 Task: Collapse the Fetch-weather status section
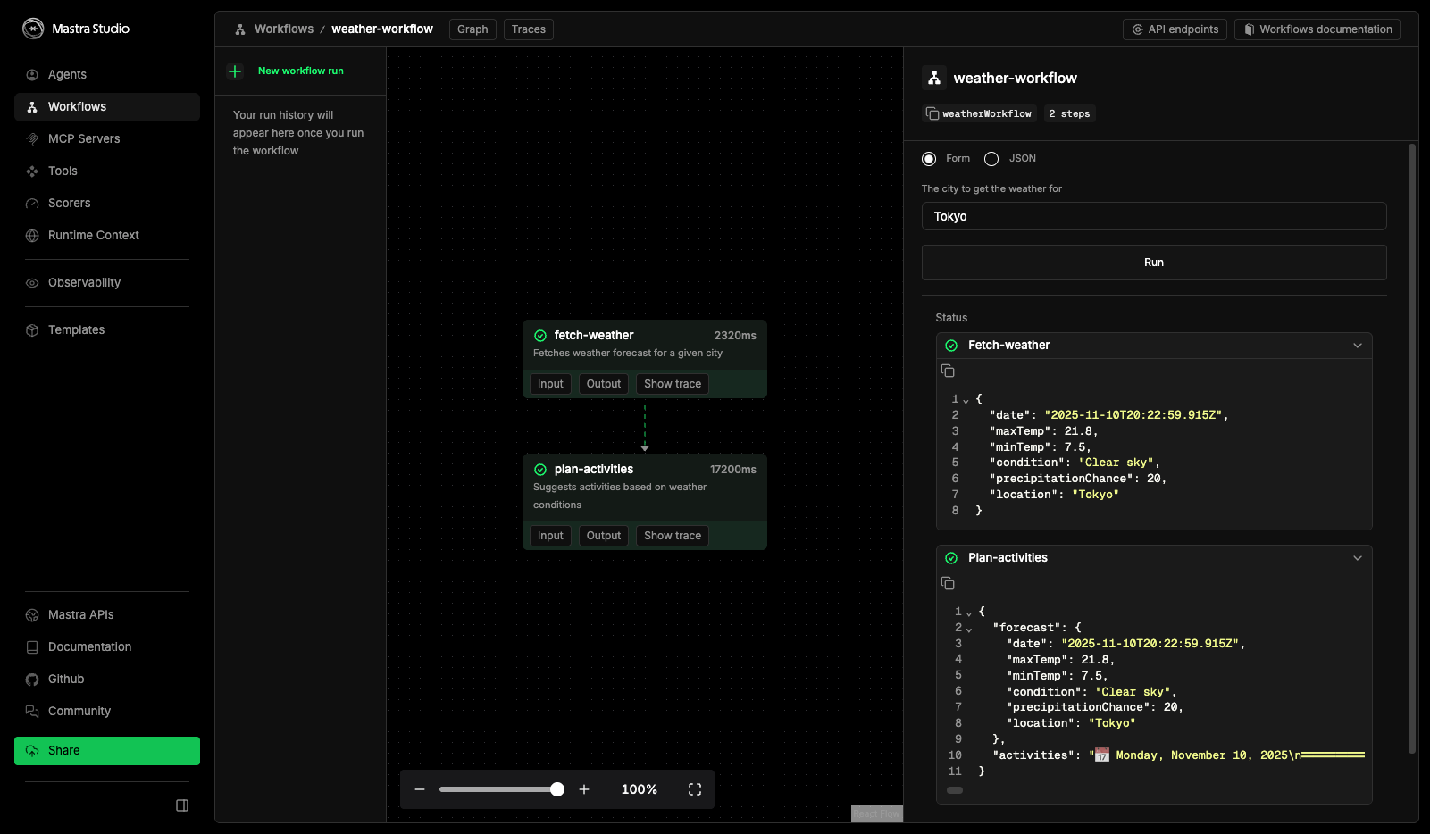coord(1358,346)
